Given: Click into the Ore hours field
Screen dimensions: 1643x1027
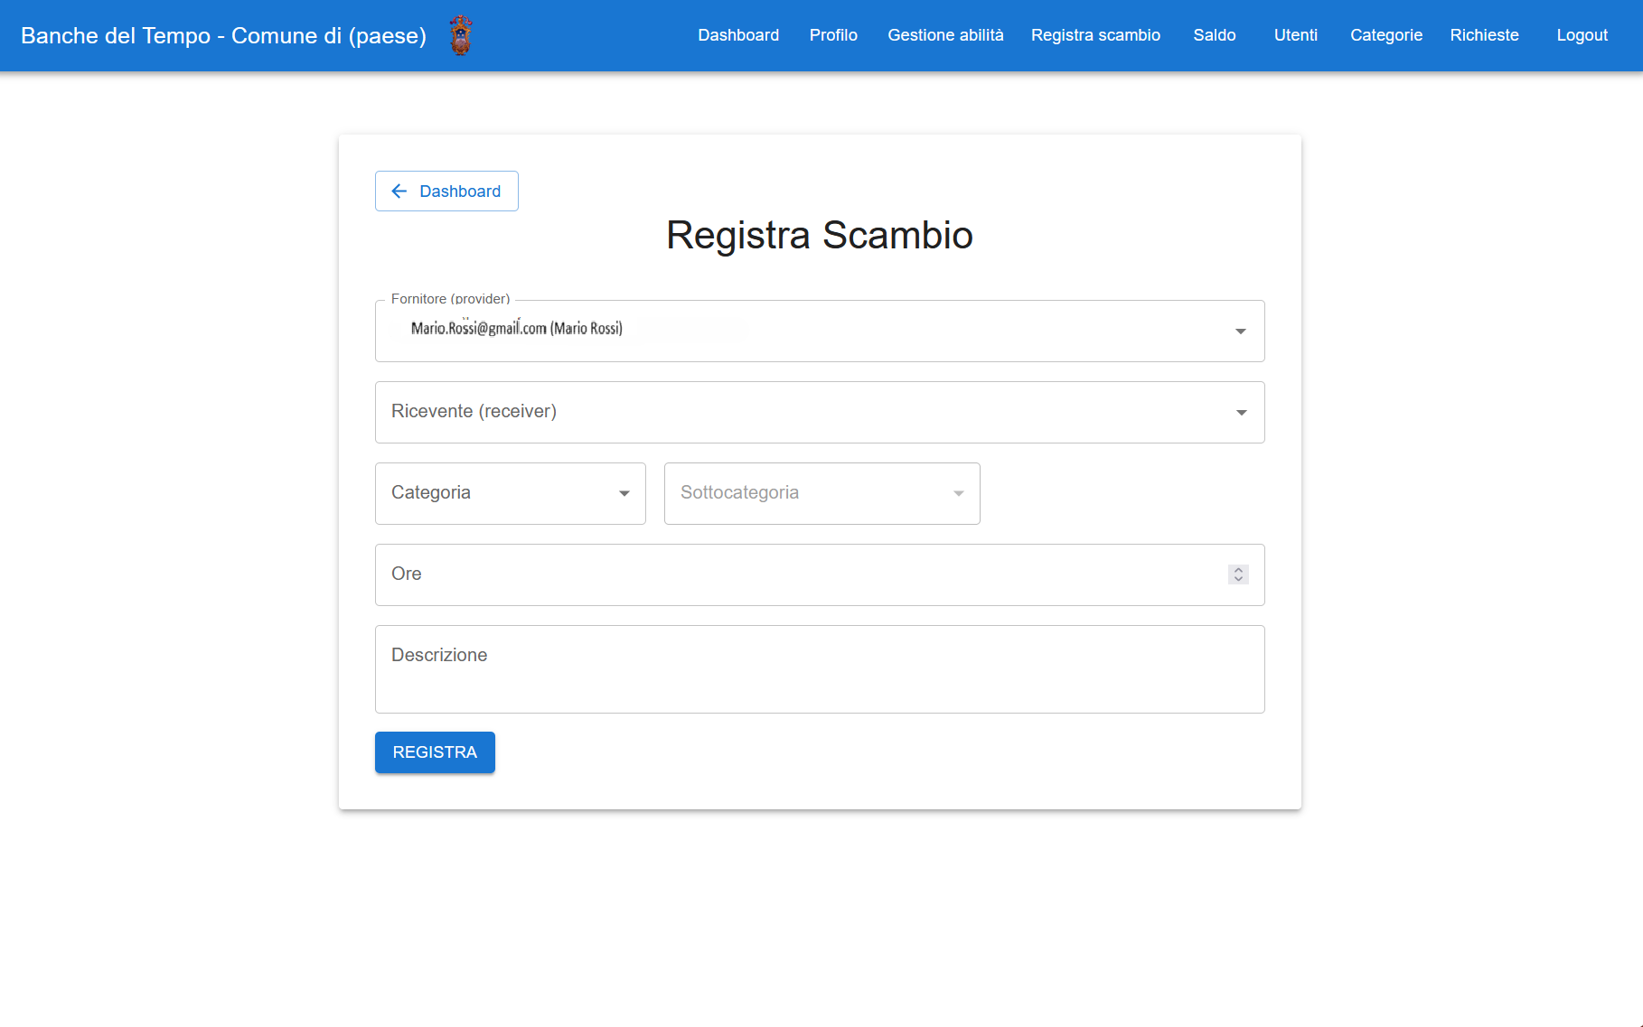Looking at the screenshot, I should 820,574.
